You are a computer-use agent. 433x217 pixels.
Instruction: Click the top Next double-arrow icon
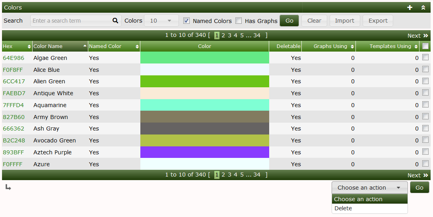click(425, 36)
